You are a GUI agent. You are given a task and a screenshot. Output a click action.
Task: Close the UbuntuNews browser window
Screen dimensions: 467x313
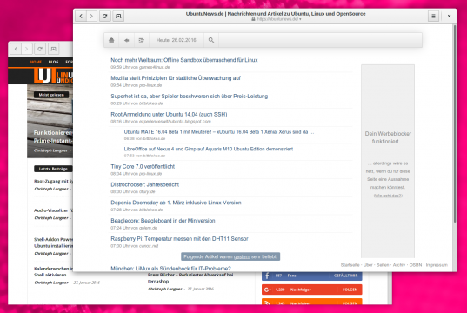tap(449, 16)
